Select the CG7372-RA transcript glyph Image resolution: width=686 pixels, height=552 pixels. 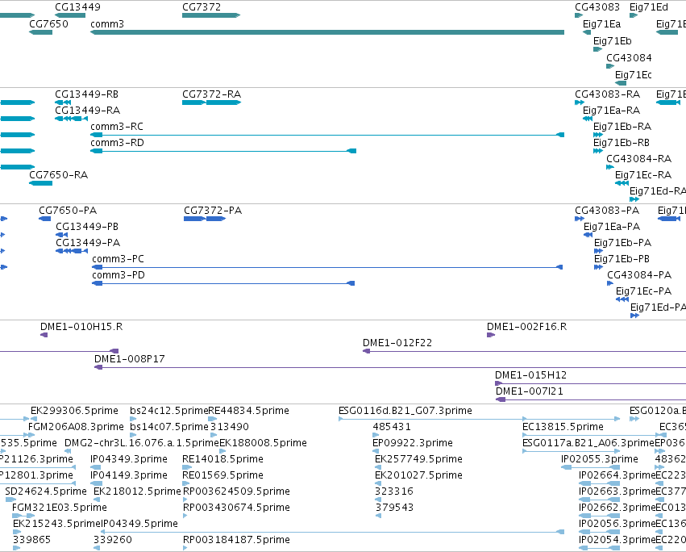211,102
